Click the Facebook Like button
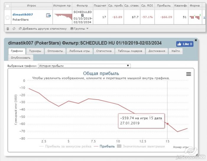The height and width of the screenshot is (161, 207). (x=185, y=44)
